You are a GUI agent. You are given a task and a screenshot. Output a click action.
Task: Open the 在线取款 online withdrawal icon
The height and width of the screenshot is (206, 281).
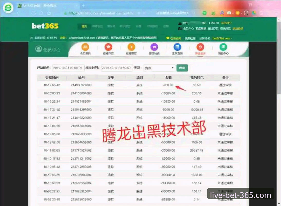click(x=131, y=47)
